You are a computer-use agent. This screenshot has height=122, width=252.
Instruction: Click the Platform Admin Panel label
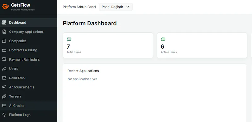(x=79, y=7)
